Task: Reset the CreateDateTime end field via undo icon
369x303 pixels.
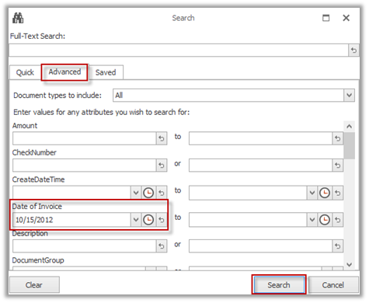Action: pos(337,193)
